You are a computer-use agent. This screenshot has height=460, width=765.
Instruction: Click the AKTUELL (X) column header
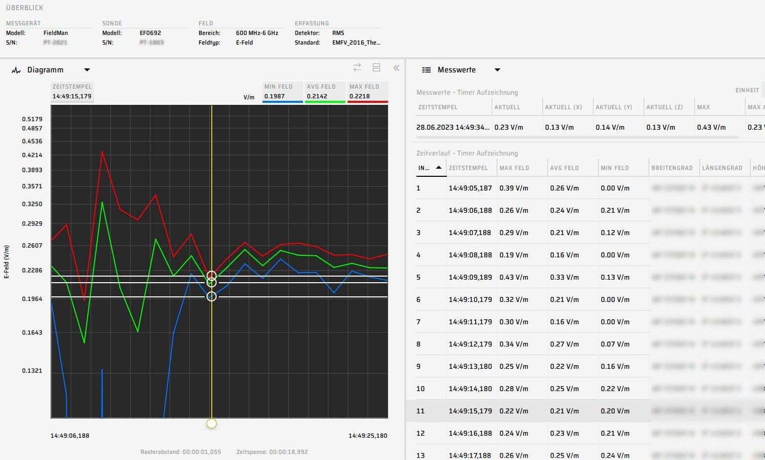[563, 107]
